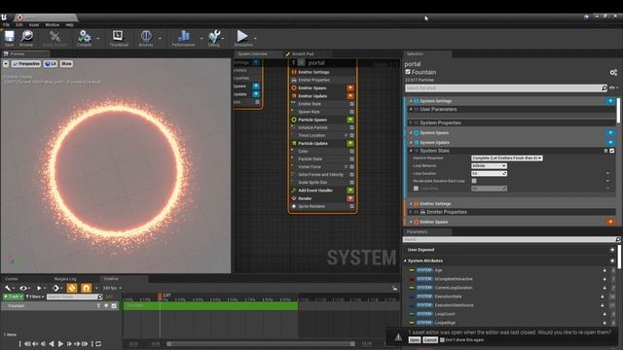623x350 pixels.
Task: Open the Window menu
Action: click(x=52, y=24)
